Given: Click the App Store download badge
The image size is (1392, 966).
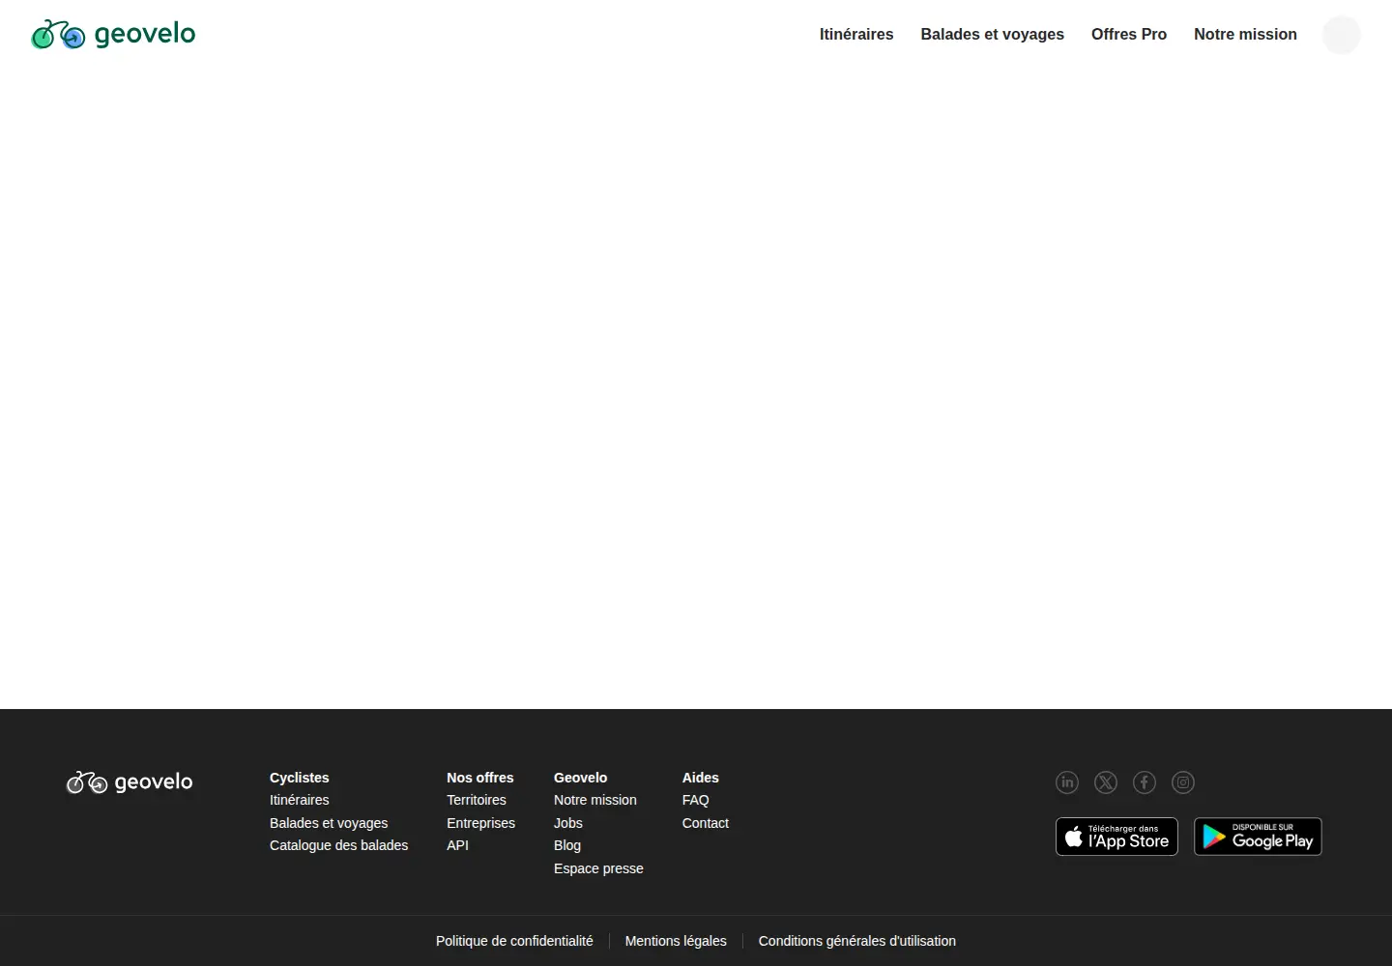Looking at the screenshot, I should [x=1116, y=837].
